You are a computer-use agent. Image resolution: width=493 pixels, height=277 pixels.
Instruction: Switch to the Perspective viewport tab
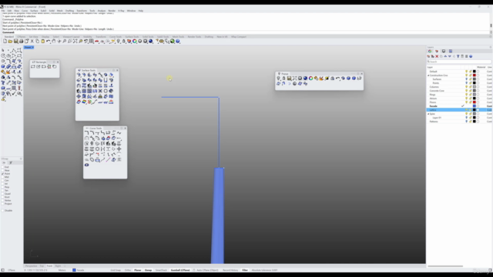pos(31,266)
